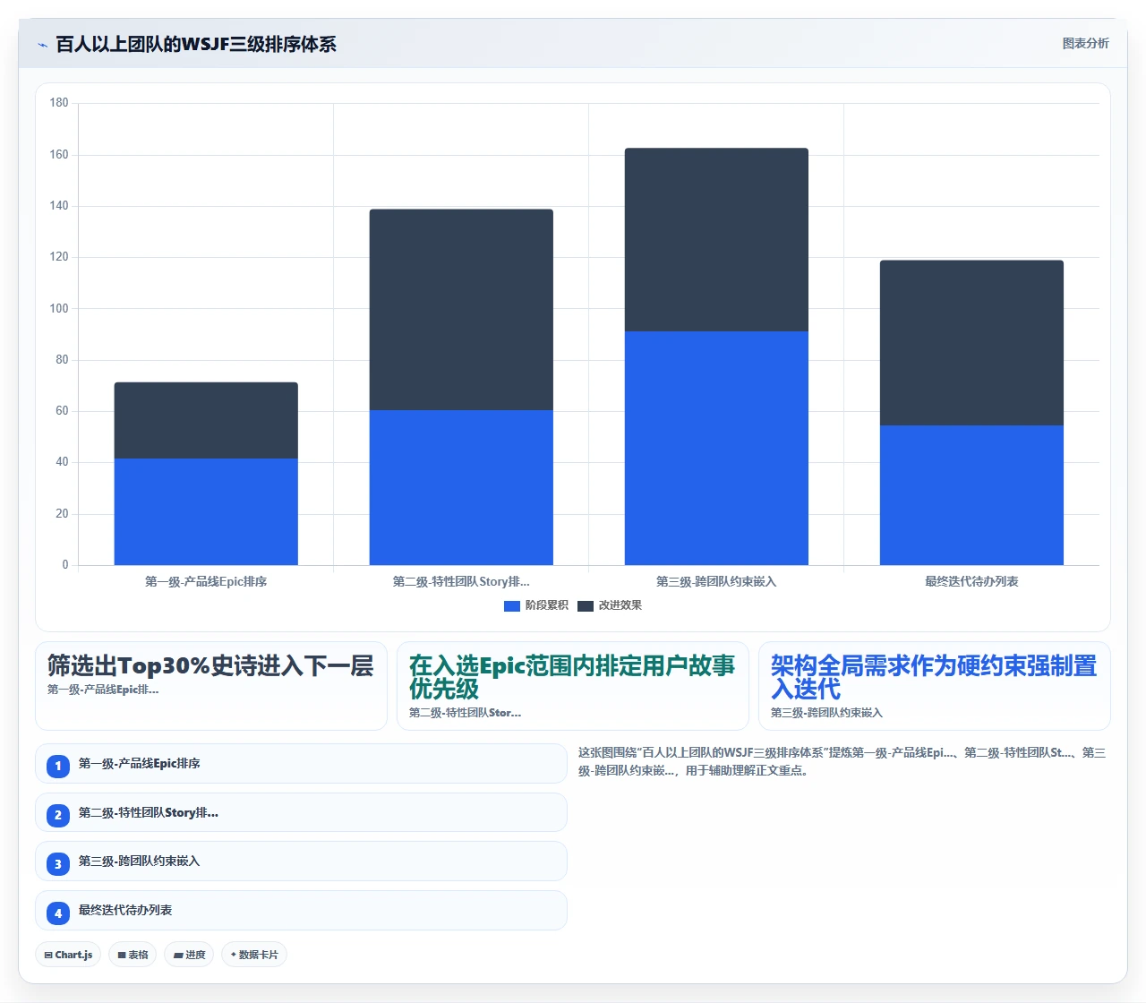
Task: Click the dark bar segment for 最终迭代待办列表
Action: coord(971,343)
